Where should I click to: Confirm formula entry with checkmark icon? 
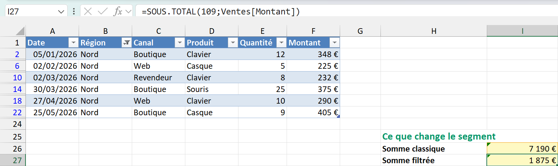click(x=103, y=12)
